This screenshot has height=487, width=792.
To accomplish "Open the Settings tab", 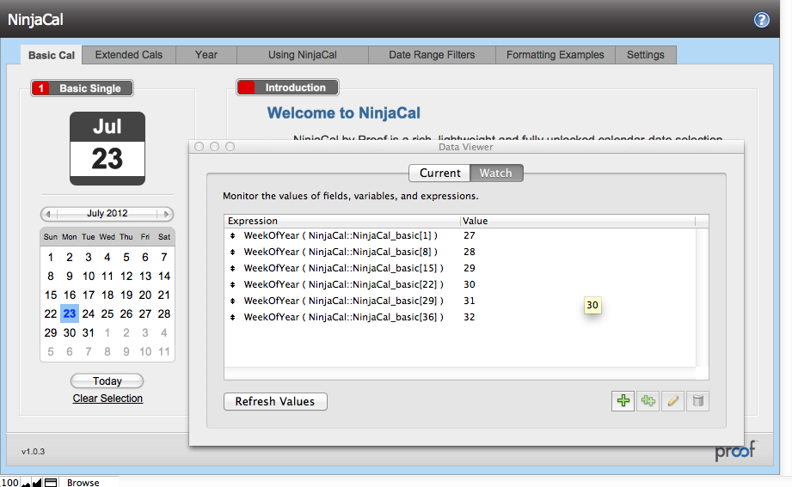I will (646, 54).
